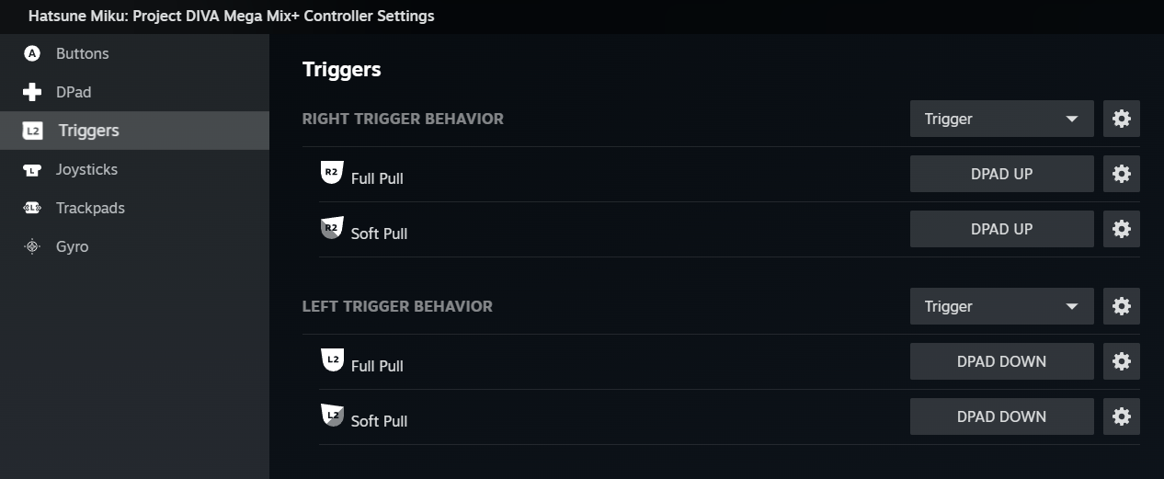This screenshot has height=479, width=1164.
Task: Expand Left Trigger Behavior dropdown
Action: [x=1001, y=306]
